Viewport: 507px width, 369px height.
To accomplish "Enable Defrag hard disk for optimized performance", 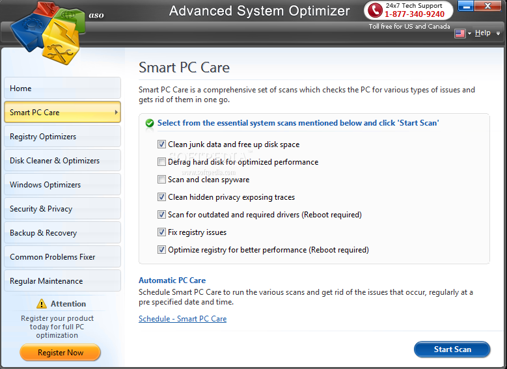I will pos(161,161).
